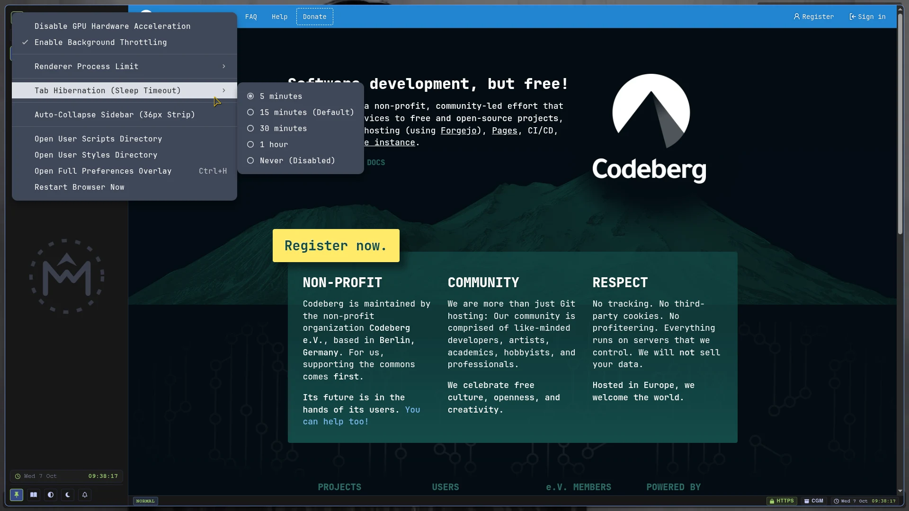Open the reader mode book icon
909x511 pixels.
point(34,495)
